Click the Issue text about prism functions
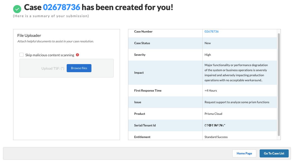This screenshot has height=162, width=294. pos(237,102)
